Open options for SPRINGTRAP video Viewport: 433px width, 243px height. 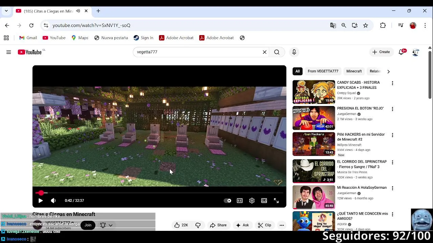392,162
